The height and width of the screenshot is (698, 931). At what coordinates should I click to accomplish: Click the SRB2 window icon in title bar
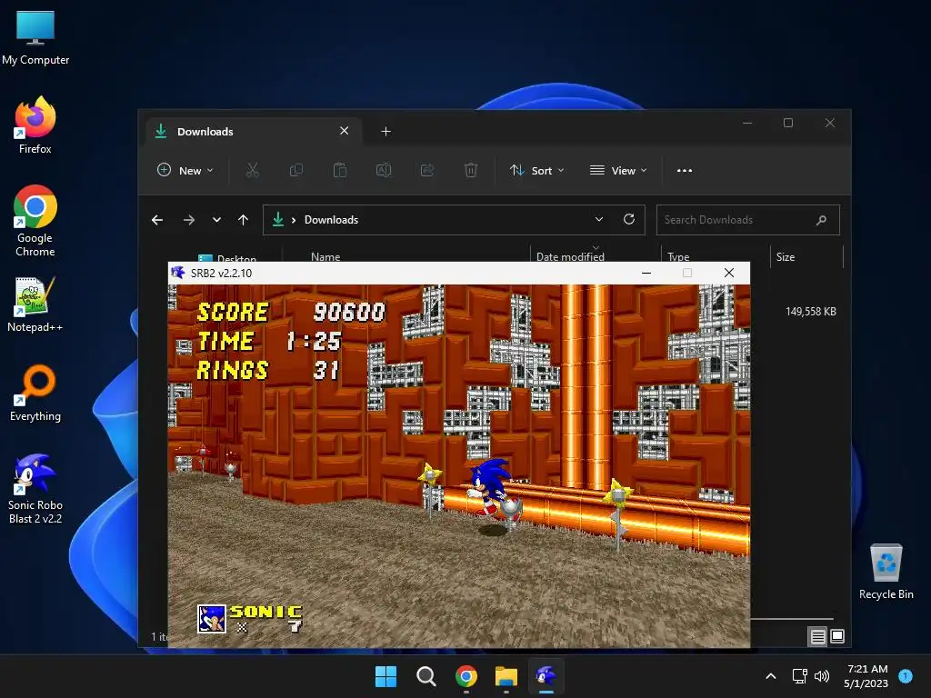(x=177, y=273)
